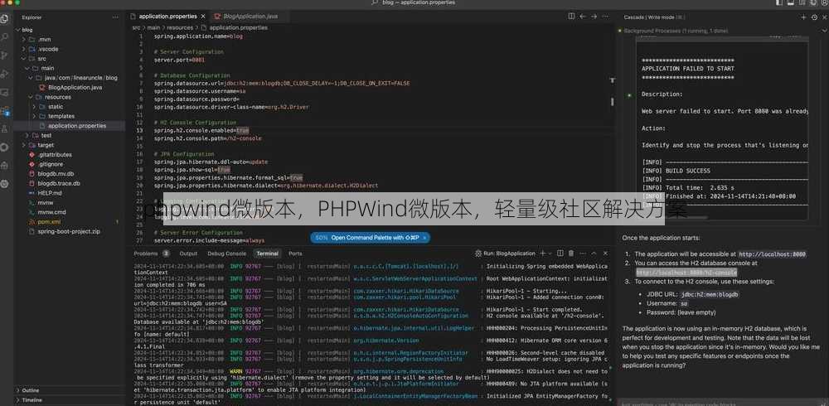The height and width of the screenshot is (406, 829).
Task: Close the application.properties editor tab
Action: 202,17
